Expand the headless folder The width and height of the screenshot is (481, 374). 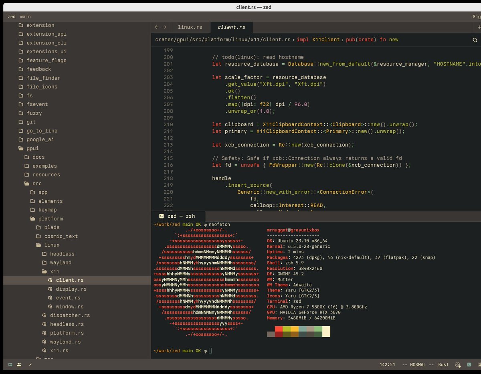pos(77,254)
